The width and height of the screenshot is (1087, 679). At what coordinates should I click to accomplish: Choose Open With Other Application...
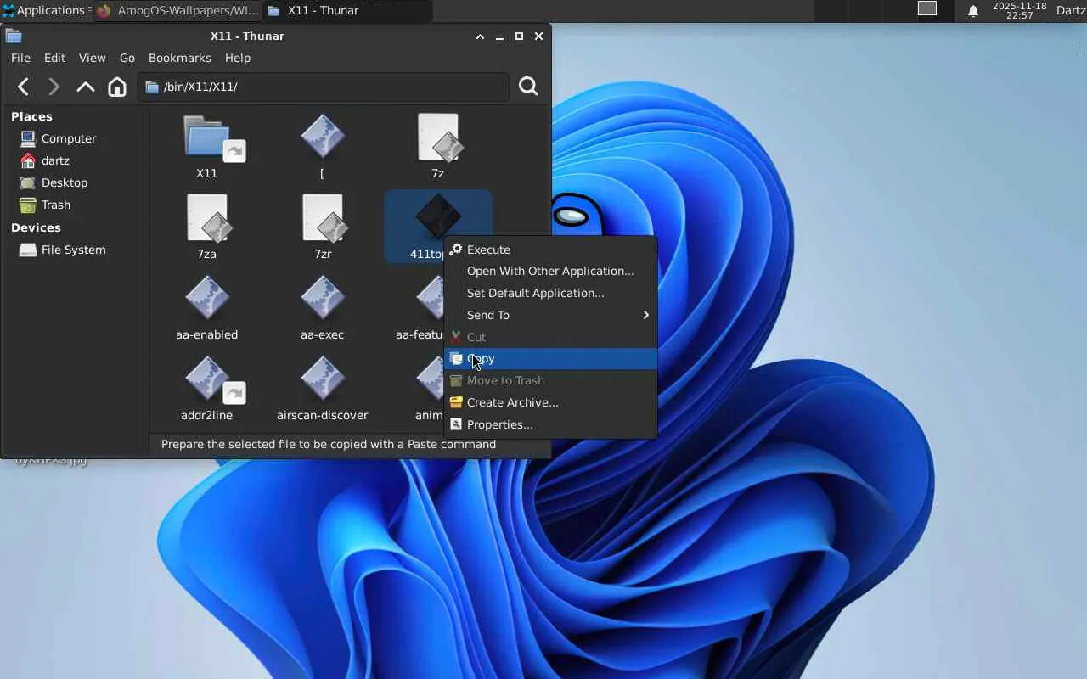click(550, 271)
